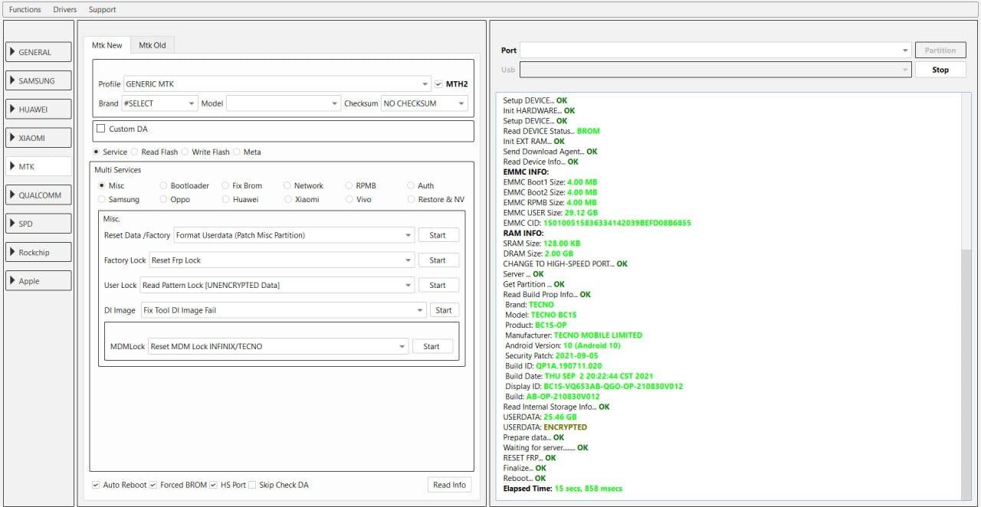Click Start next to Reset Frp Lock
981x507 pixels.
(438, 260)
